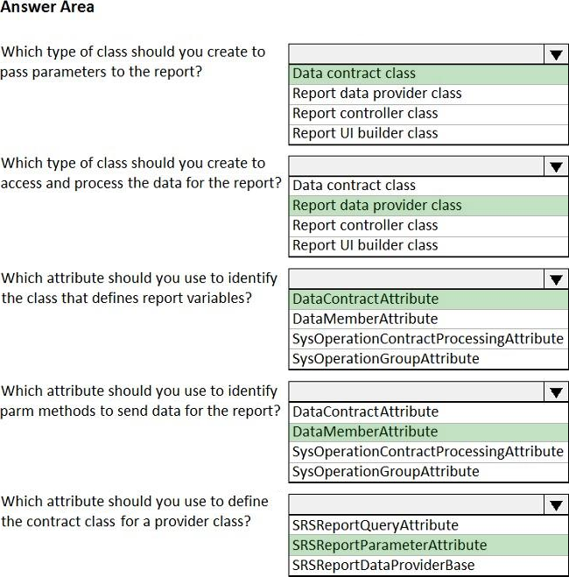569x577 pixels.
Task: Open dropdown for the pass parameters question
Action: click(555, 54)
